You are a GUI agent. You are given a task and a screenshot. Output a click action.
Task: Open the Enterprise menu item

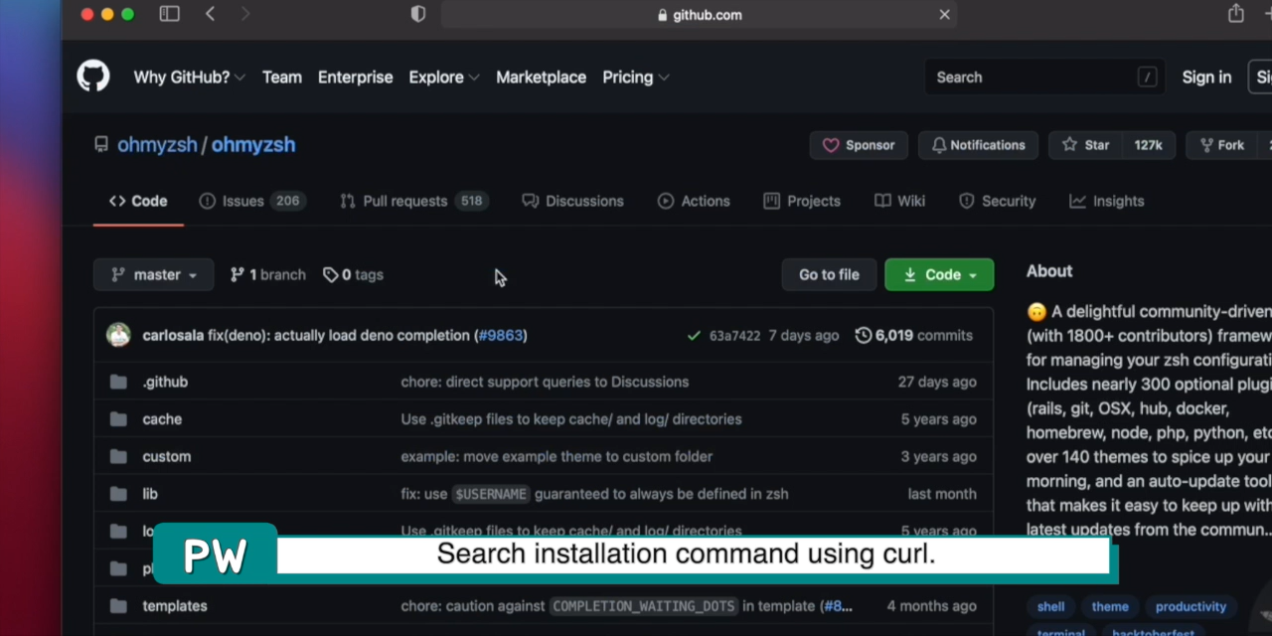pos(356,77)
